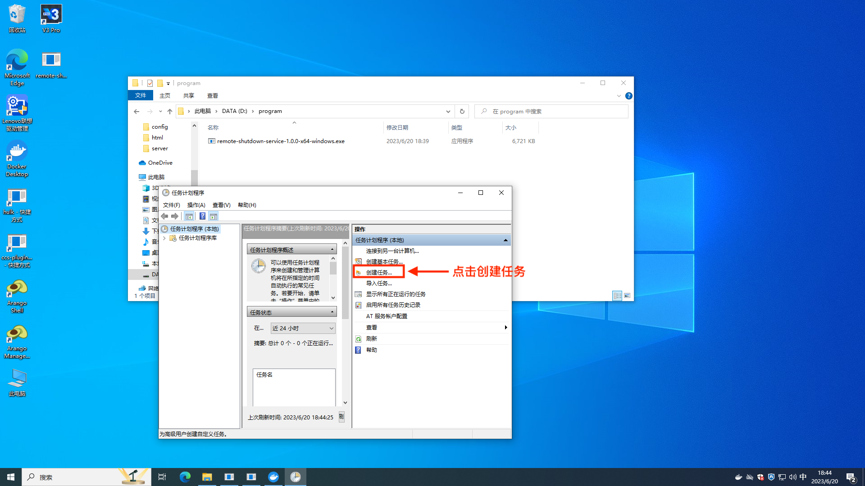Click the 刷新 action in the Actions pane
865x486 pixels.
(x=372, y=339)
